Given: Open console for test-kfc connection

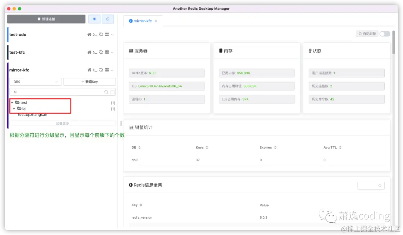Looking at the screenshot, I should [95, 52].
